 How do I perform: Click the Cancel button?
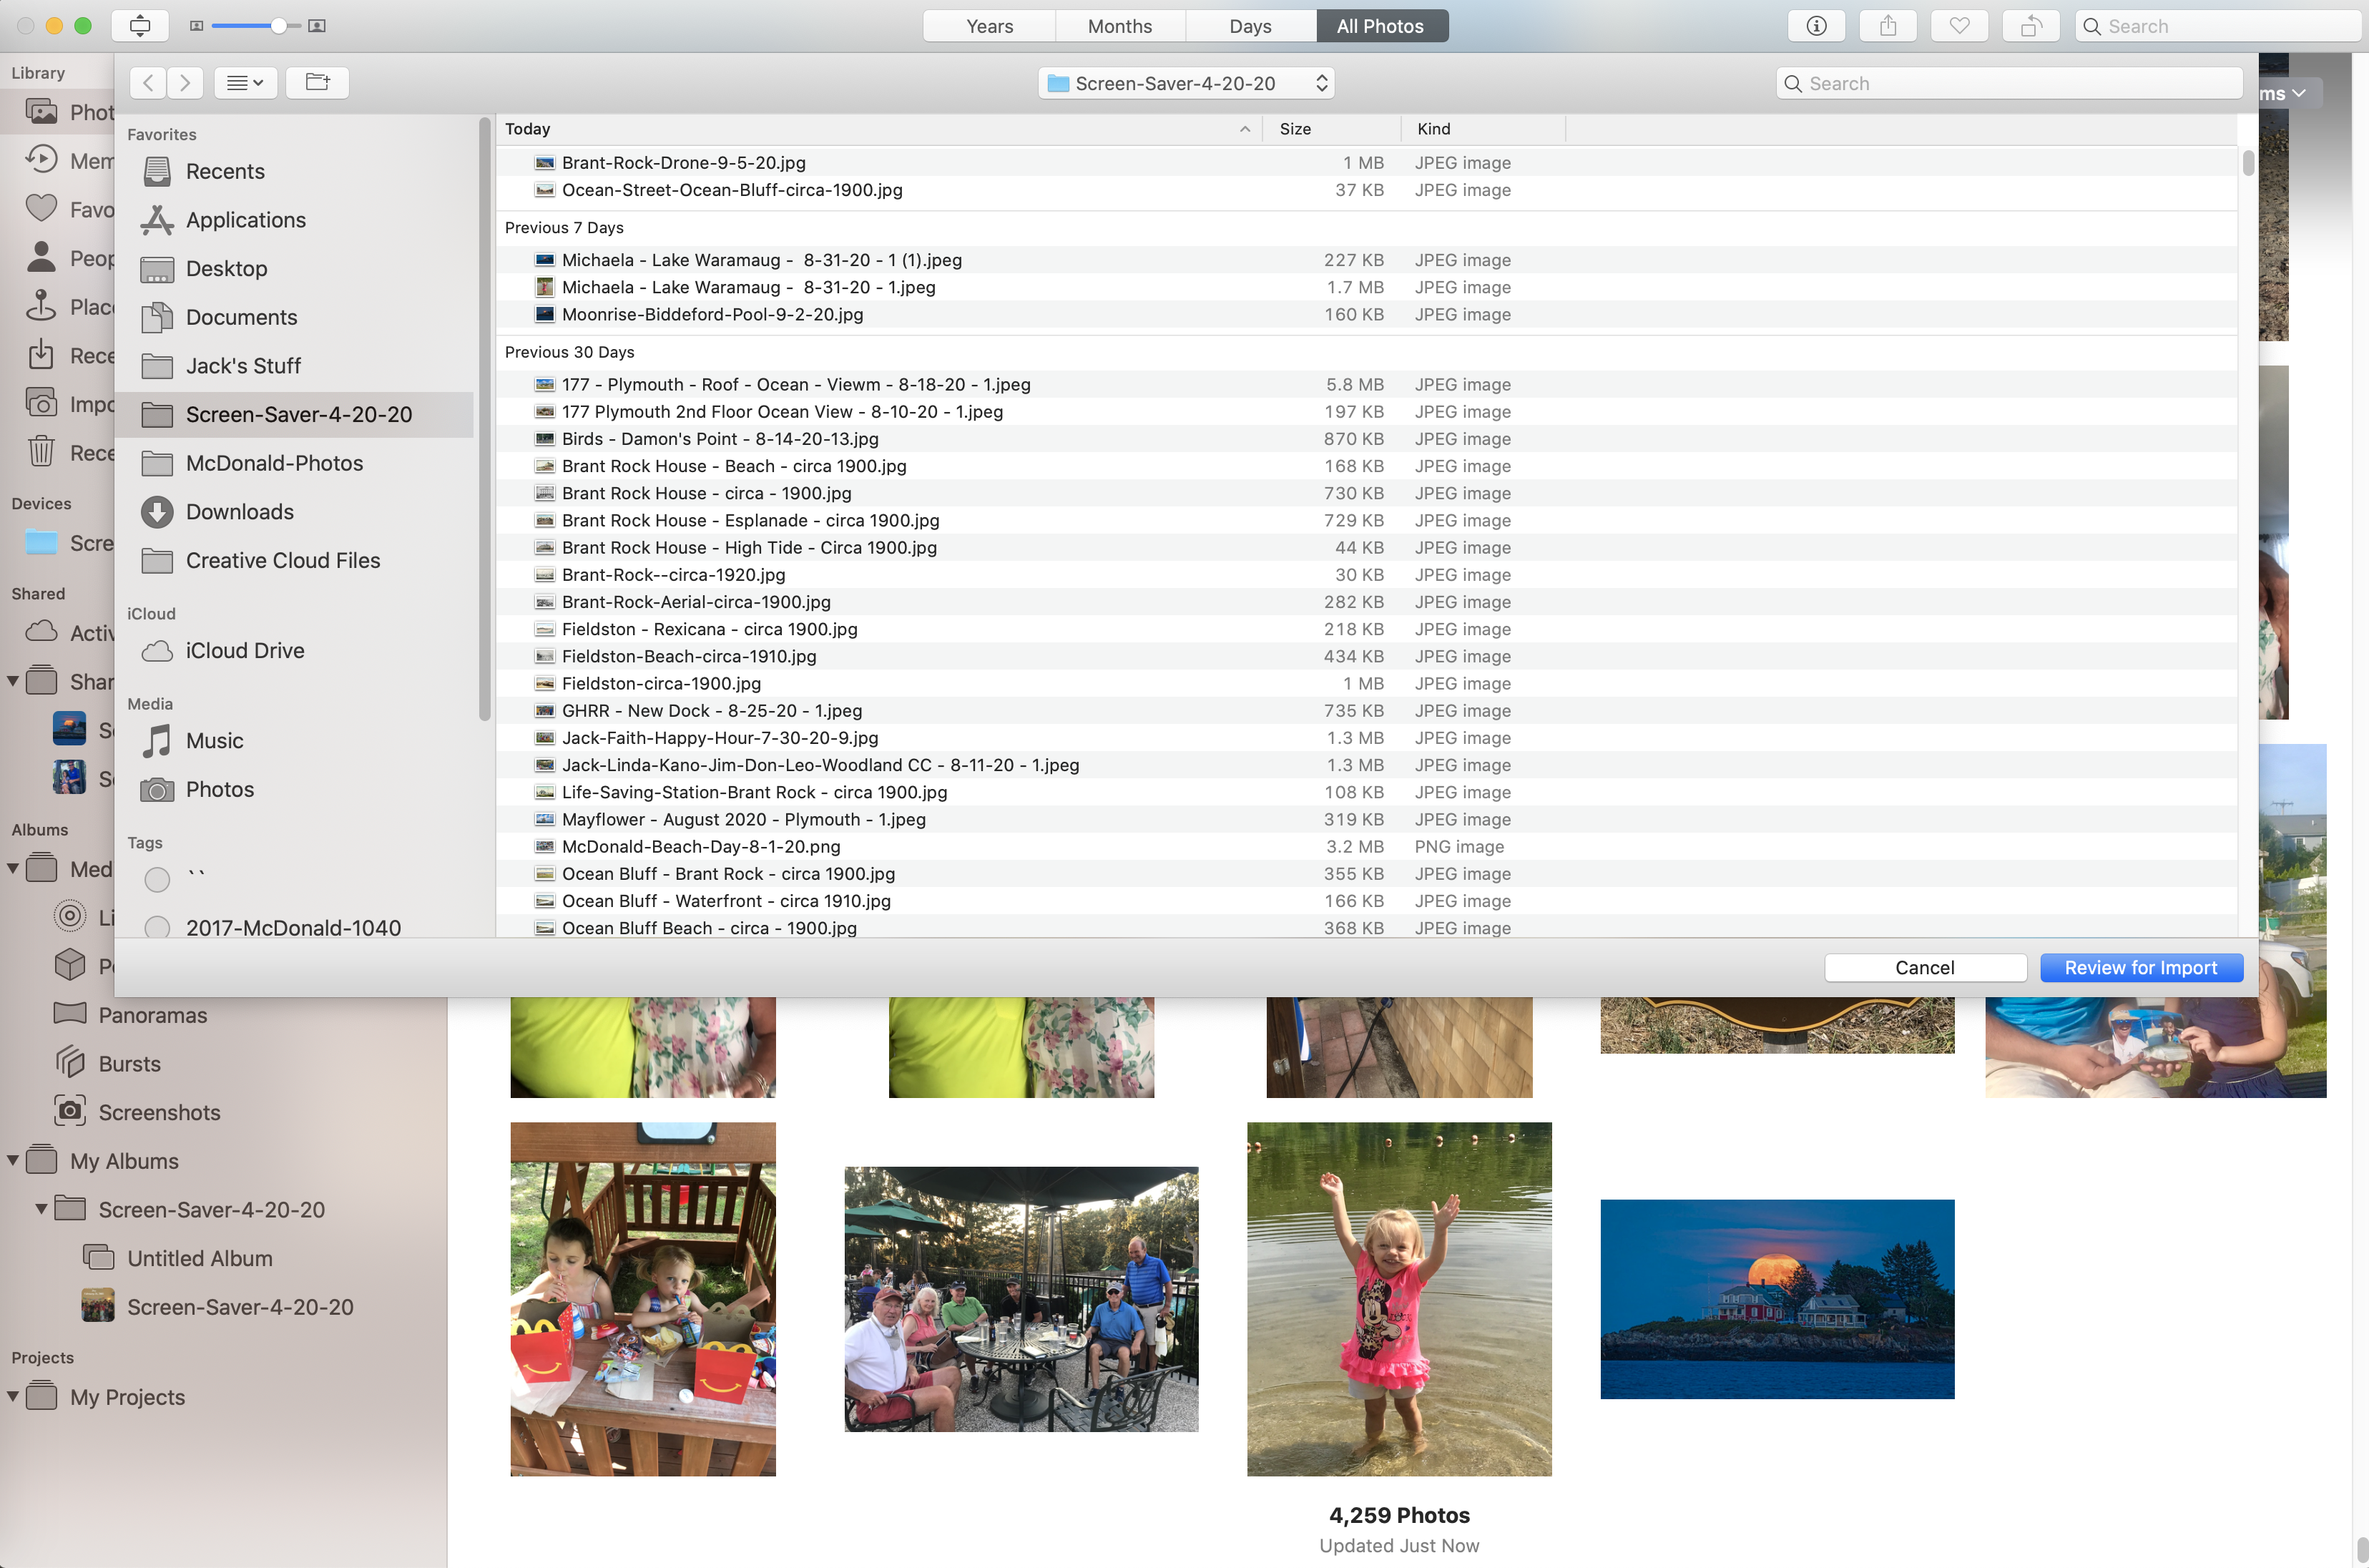click(x=1924, y=968)
